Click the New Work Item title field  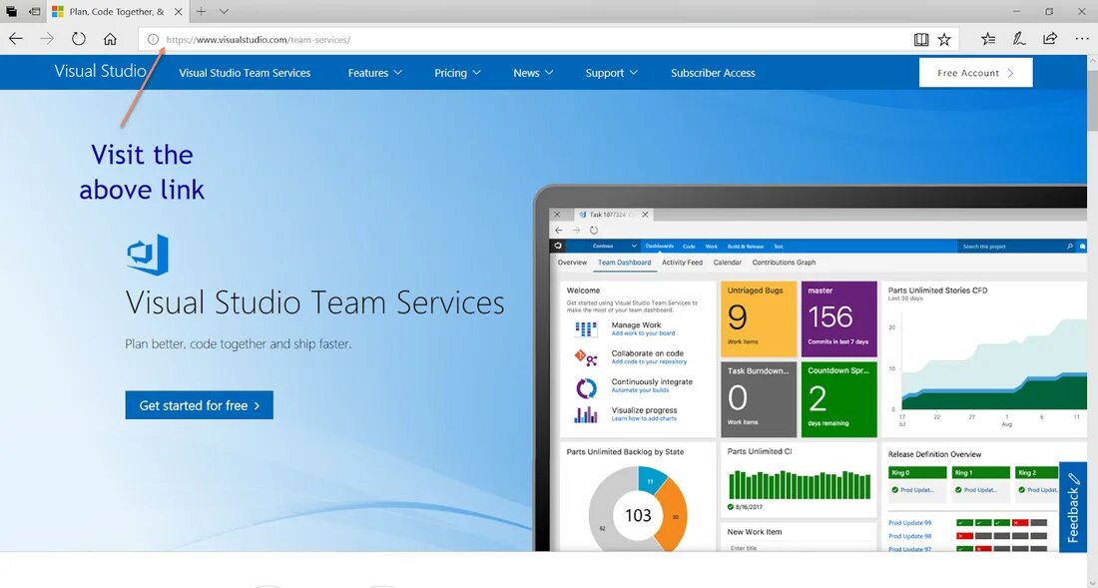point(799,547)
